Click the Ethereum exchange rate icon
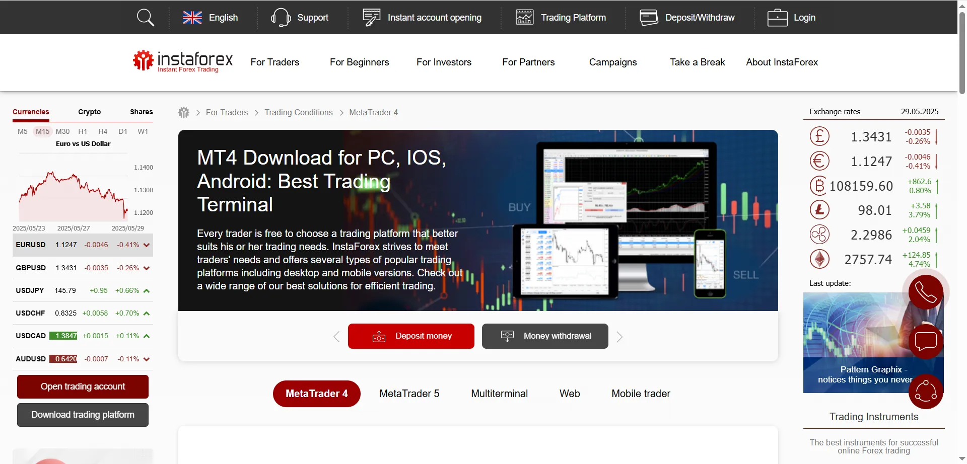 tap(819, 259)
